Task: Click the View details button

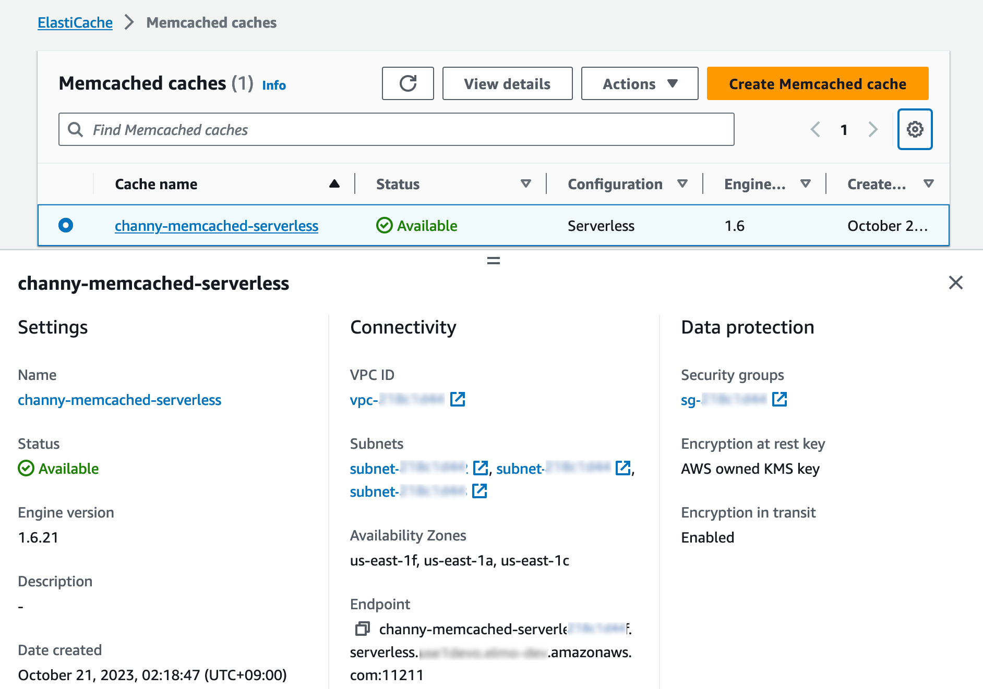Action: [x=507, y=83]
